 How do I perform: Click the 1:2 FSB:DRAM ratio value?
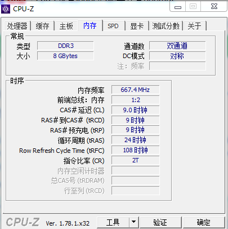coord(135,100)
